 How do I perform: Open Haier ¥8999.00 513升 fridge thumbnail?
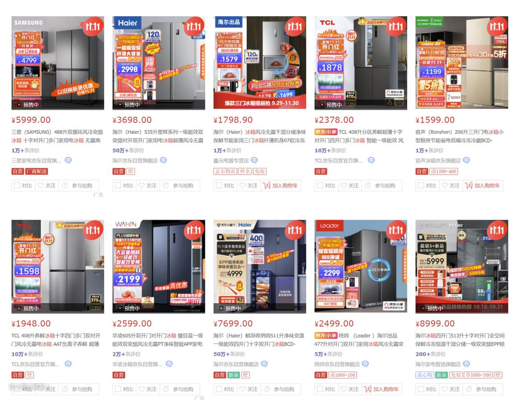click(461, 267)
